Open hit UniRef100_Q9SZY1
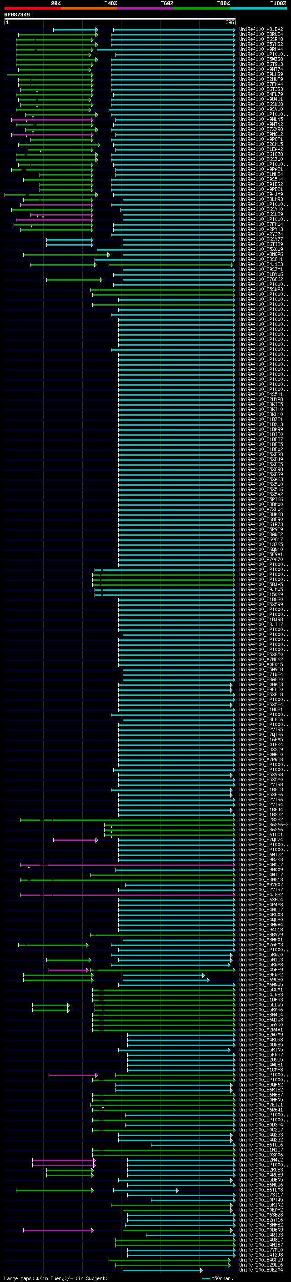The height and width of the screenshot is (1282, 291). (x=261, y=269)
